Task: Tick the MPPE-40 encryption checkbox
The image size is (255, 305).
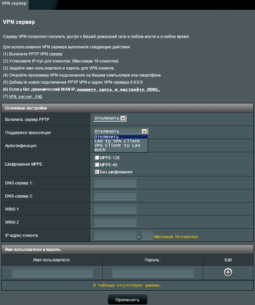Action: coord(97,164)
